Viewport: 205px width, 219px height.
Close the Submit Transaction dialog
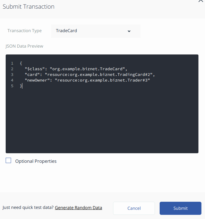coord(201,1)
